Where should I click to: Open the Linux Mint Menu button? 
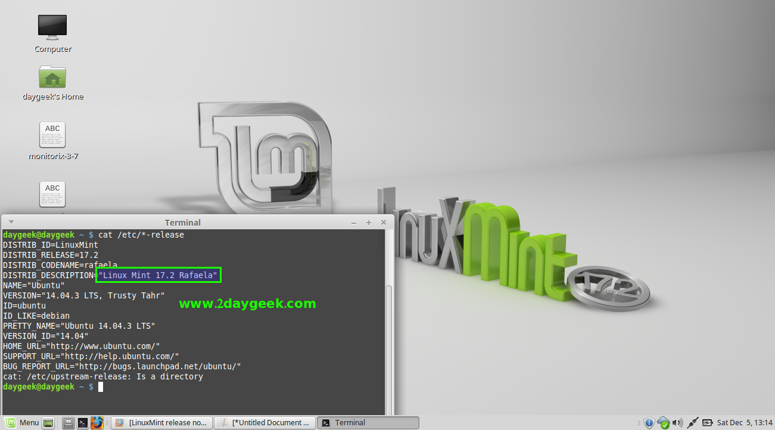(x=21, y=423)
